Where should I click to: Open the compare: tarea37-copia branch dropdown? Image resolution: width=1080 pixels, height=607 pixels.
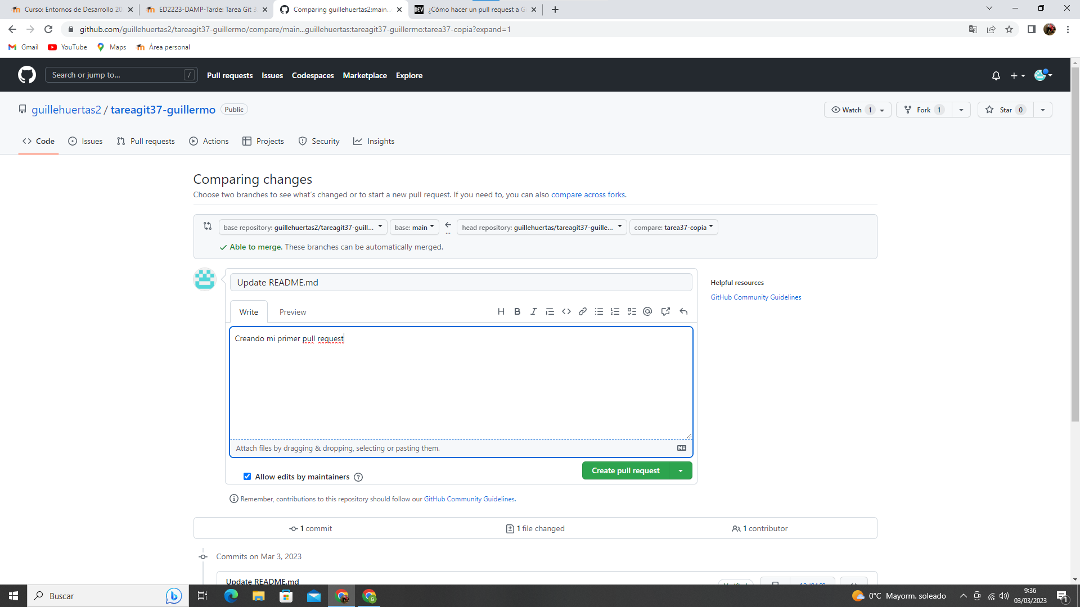point(673,227)
